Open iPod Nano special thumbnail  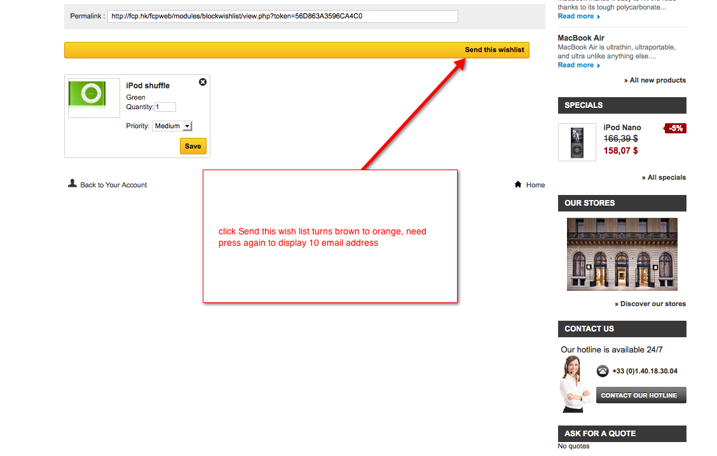click(x=577, y=142)
